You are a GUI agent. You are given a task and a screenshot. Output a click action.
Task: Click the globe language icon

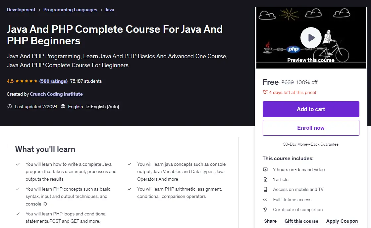tap(63, 106)
